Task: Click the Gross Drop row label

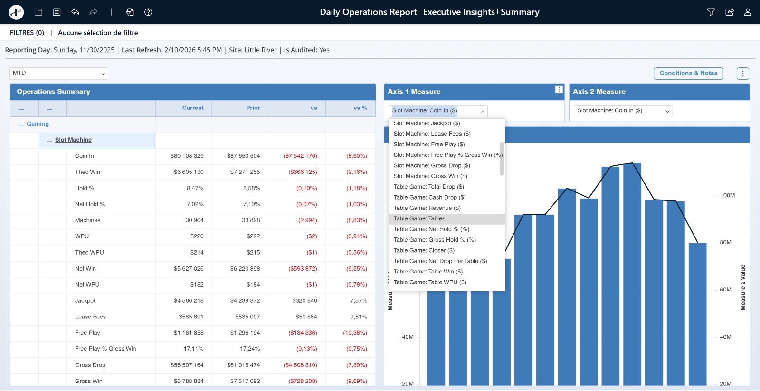Action: 90,365
